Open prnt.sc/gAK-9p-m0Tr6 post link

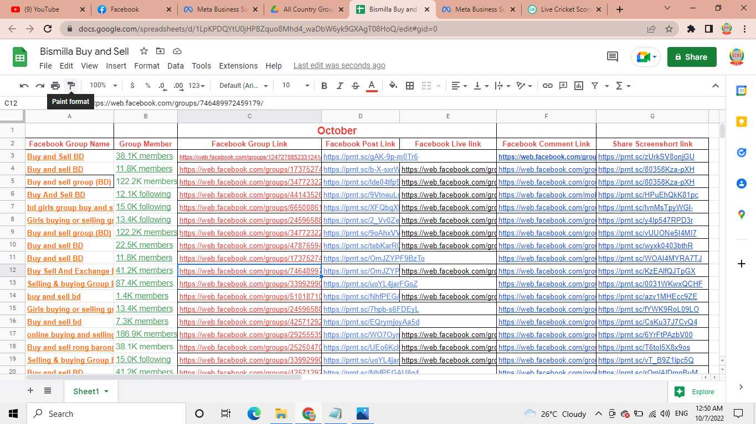pyautogui.click(x=371, y=156)
